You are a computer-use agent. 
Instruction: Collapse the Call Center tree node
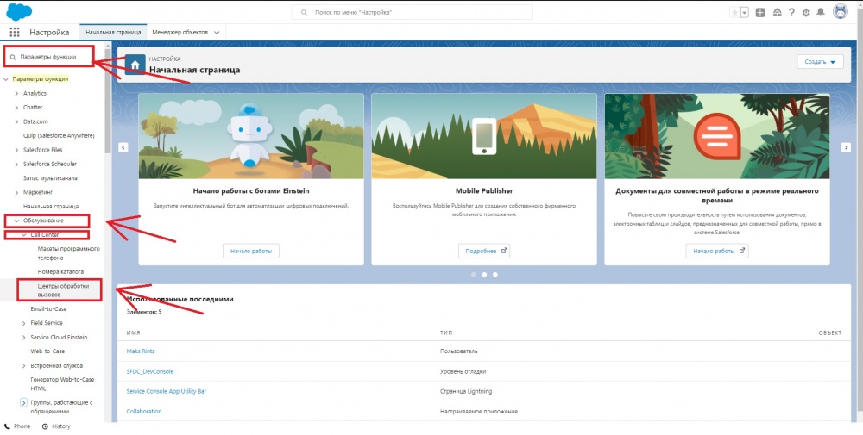pyautogui.click(x=23, y=235)
